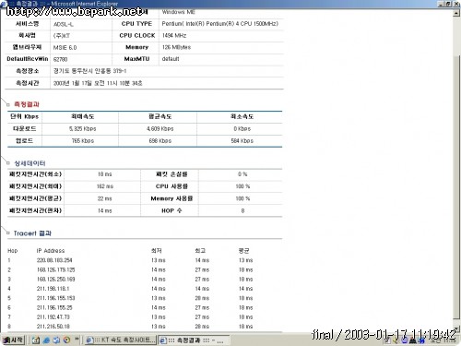Viewport: 461px width, 346px height.
Task: Minimize the Internet Explorer window
Action: coord(441,4)
